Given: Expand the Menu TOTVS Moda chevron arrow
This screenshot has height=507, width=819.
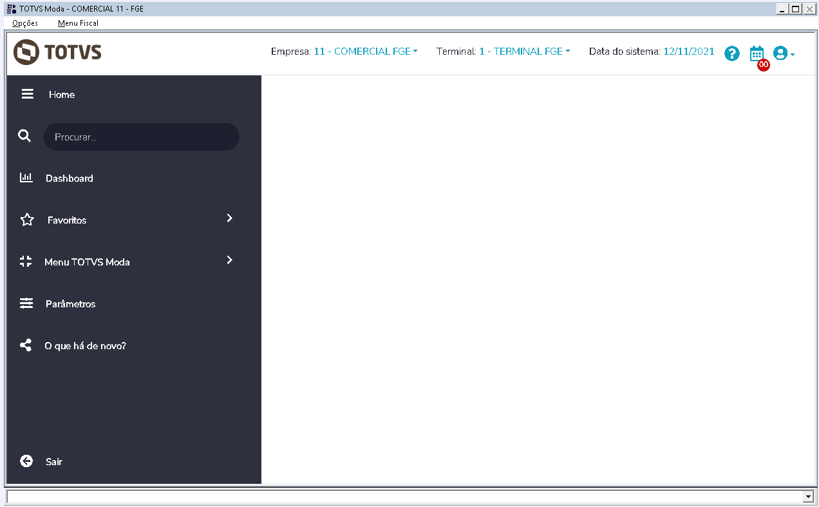Looking at the screenshot, I should point(230,260).
